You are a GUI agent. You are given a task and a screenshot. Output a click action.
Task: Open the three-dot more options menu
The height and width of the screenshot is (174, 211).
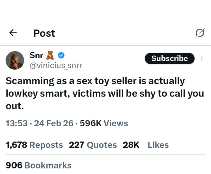202,58
